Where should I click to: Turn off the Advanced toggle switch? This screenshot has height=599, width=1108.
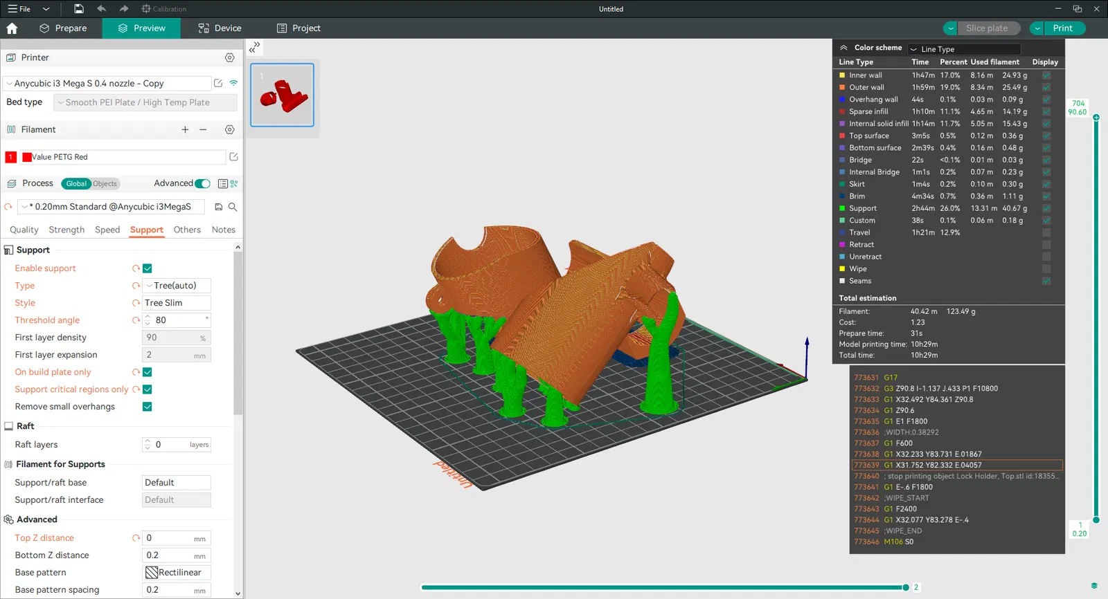203,184
